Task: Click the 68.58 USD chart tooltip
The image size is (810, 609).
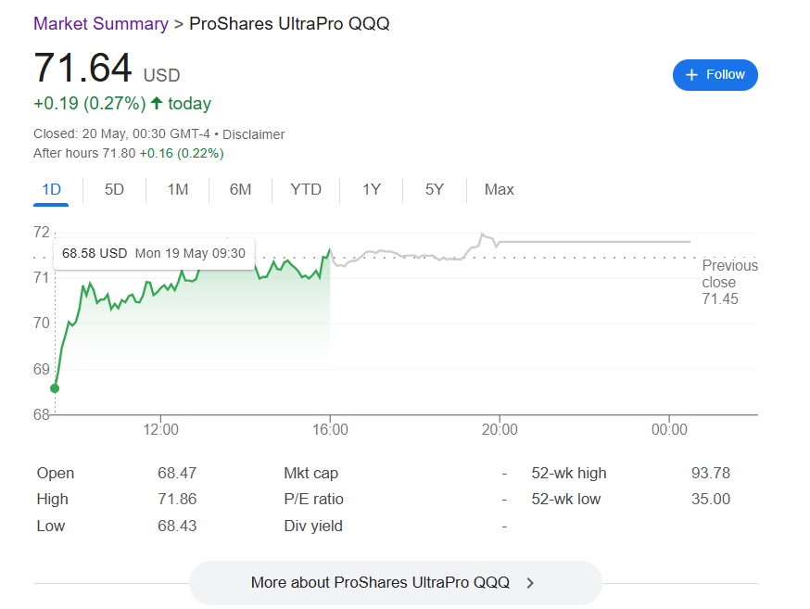Action: 154,254
